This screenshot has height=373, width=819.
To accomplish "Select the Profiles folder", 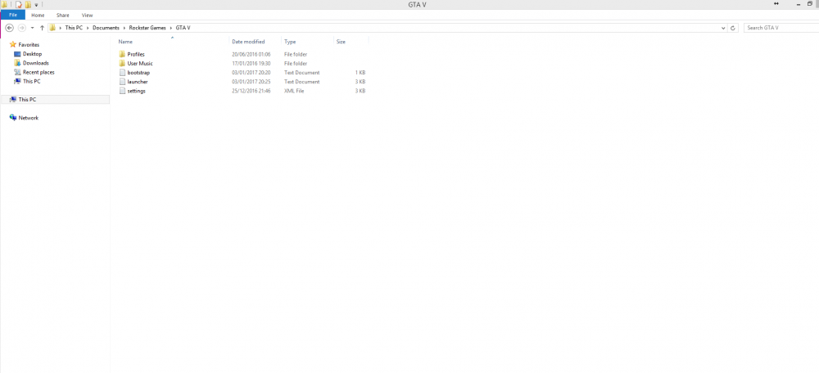I will [x=132, y=54].
